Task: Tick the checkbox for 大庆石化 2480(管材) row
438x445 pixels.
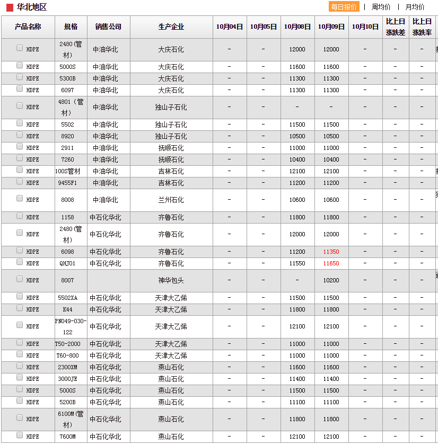Action: (x=20, y=48)
